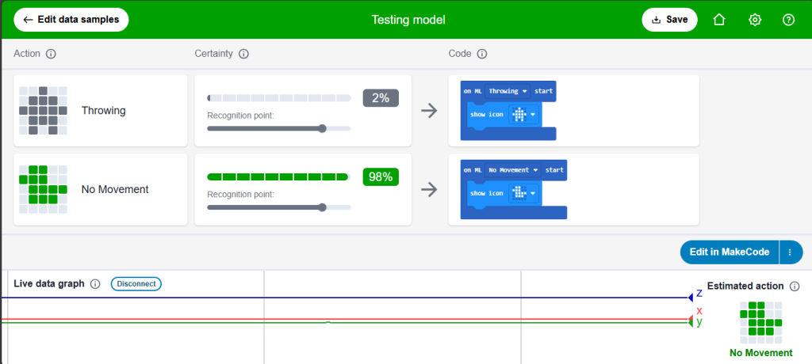Open more options beside Edit in MakeCode
The image size is (812, 364).
tap(791, 252)
